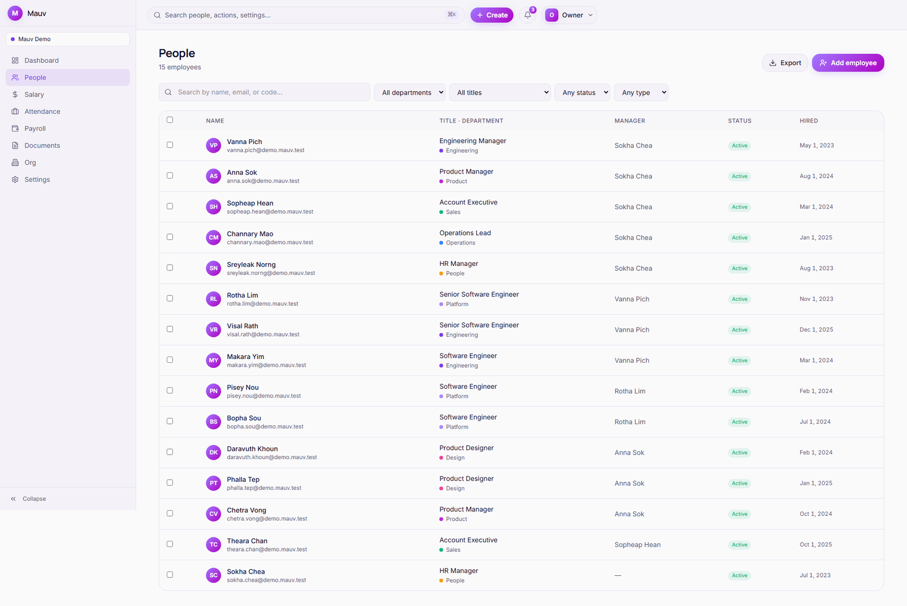Click the HIRED column header
This screenshot has width=907, height=606.
click(x=809, y=121)
